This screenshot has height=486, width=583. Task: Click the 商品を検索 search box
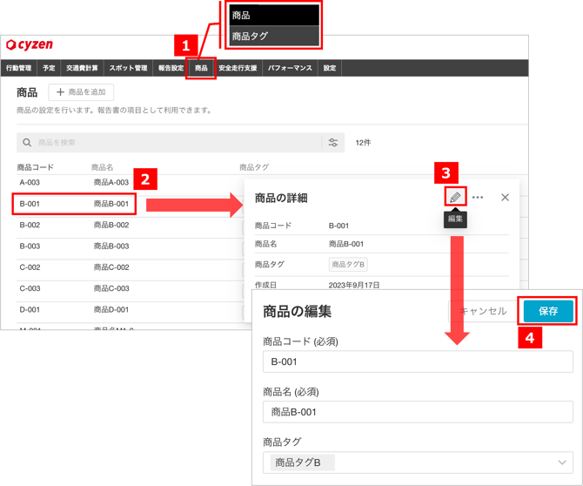tap(174, 143)
